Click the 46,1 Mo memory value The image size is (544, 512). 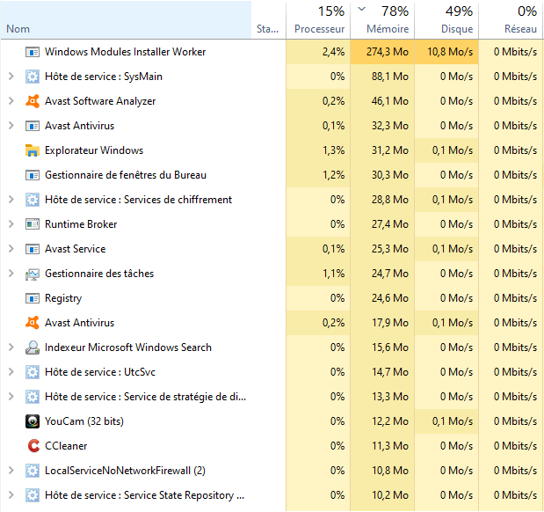[390, 101]
